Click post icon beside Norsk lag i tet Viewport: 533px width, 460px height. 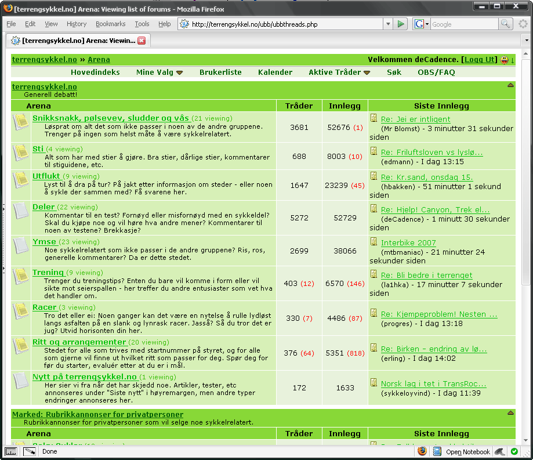374,382
